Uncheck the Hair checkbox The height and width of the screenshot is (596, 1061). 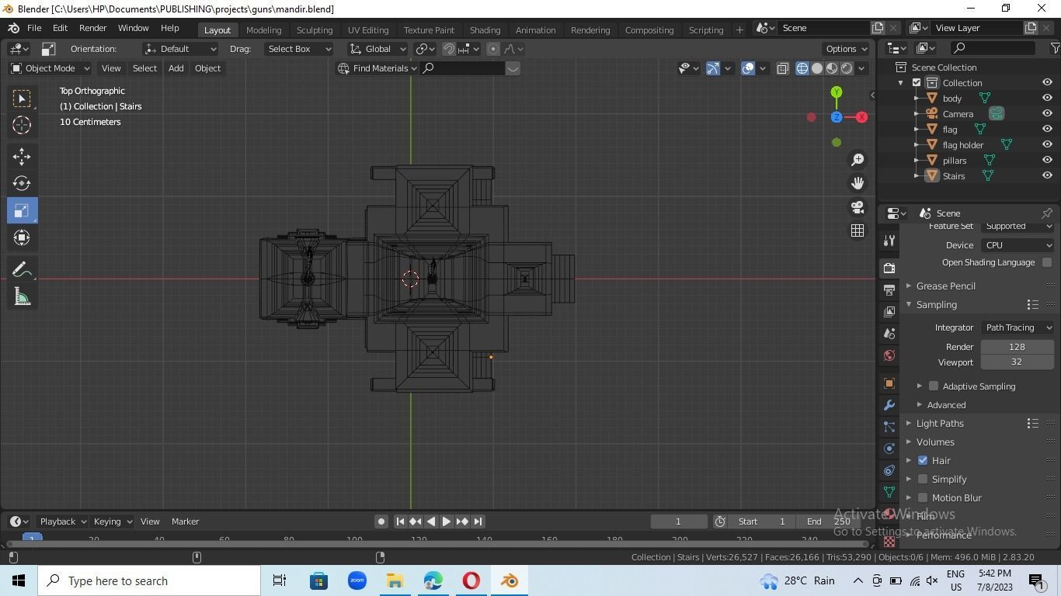click(x=923, y=461)
